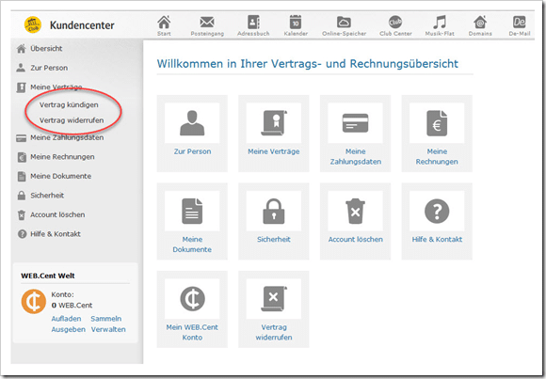The width and height of the screenshot is (546, 379).
Task: Select Hilfe & Kontakt in the left sidebar
Action: pyautogui.click(x=56, y=234)
